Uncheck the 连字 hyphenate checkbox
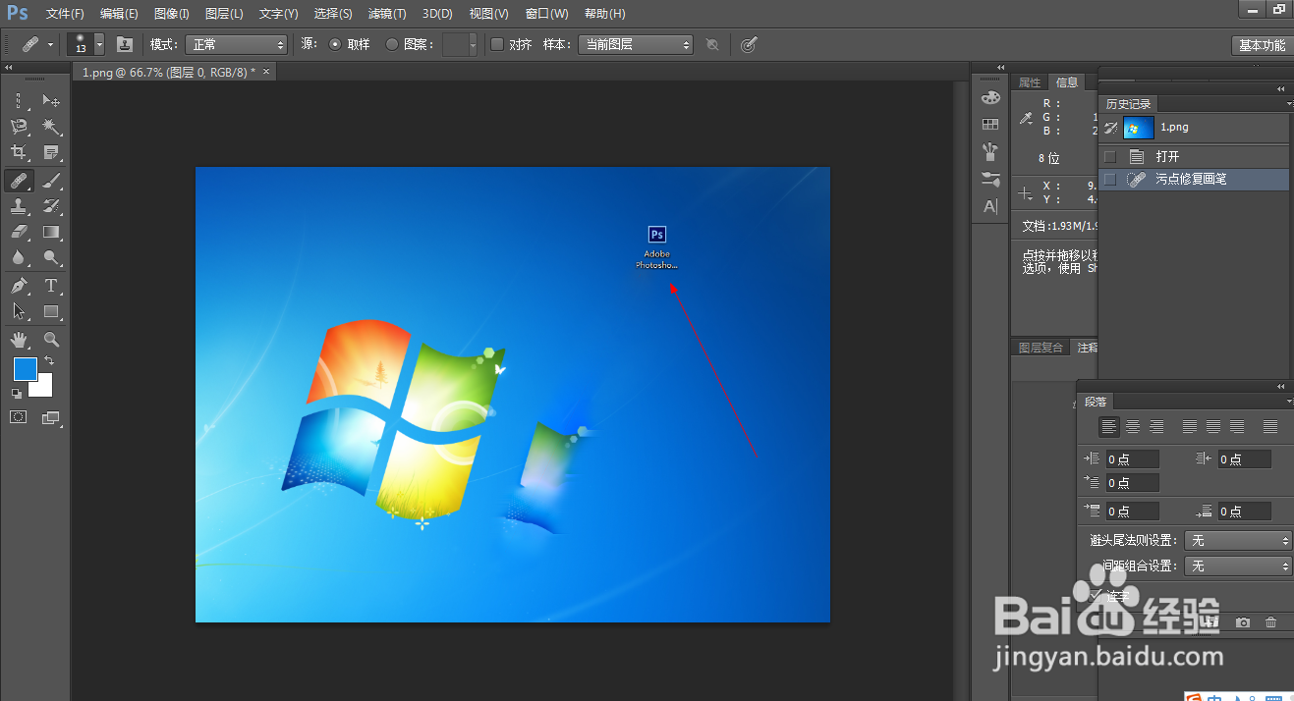 pos(1097,595)
